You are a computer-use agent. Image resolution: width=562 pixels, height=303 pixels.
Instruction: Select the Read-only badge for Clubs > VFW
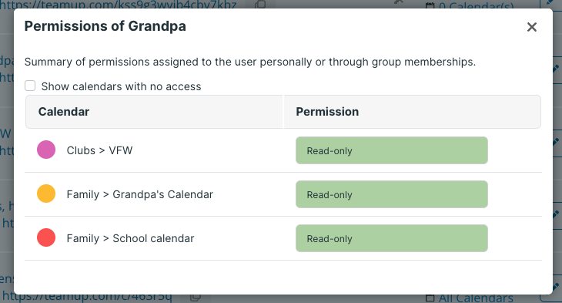(392, 150)
